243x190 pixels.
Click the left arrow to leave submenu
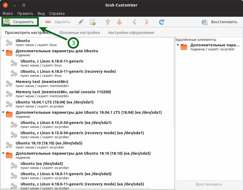pyautogui.click(x=134, y=22)
